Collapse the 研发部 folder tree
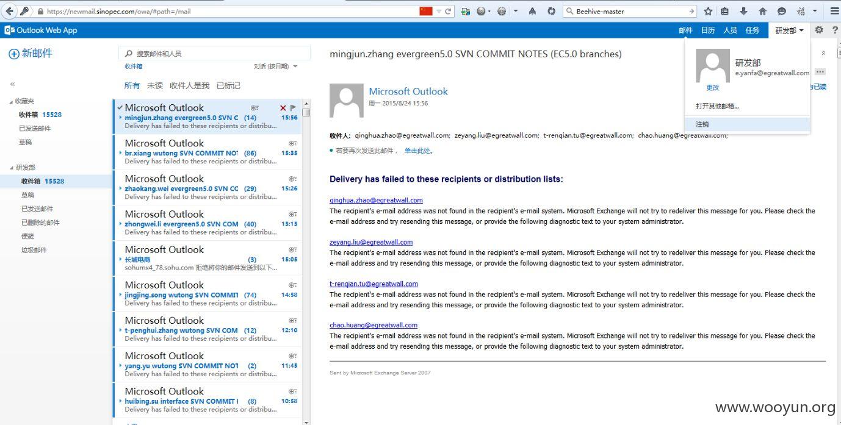841x425 pixels. 11,168
